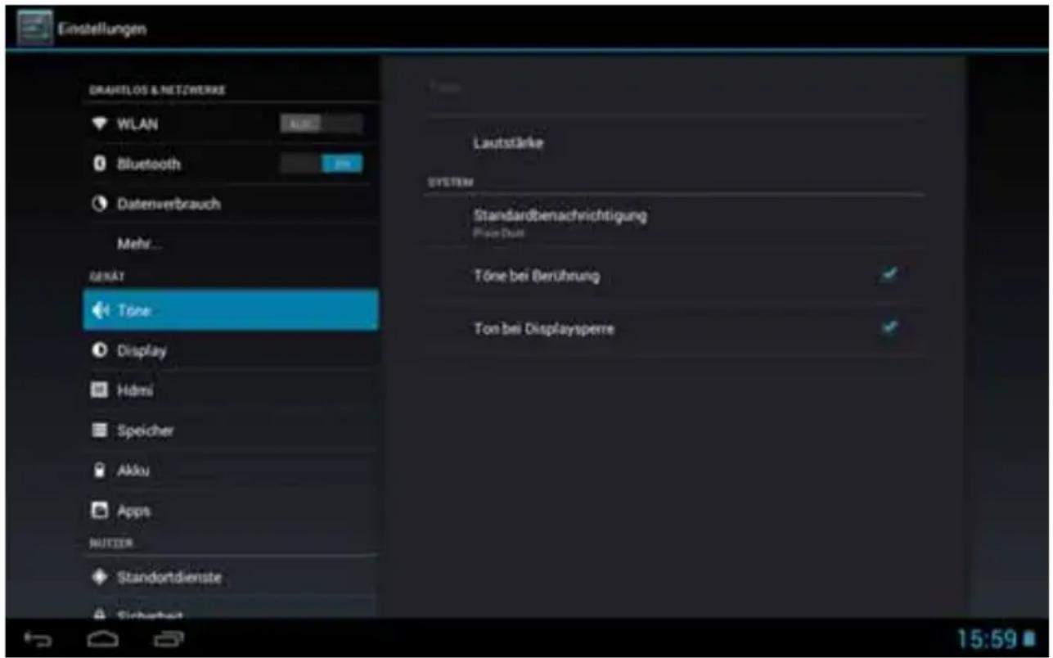
Task: Click the Einstellungen title text
Action: coord(101,29)
